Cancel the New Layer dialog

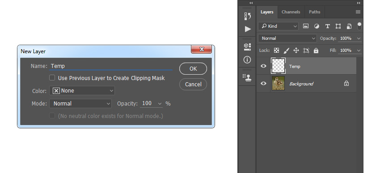(193, 84)
